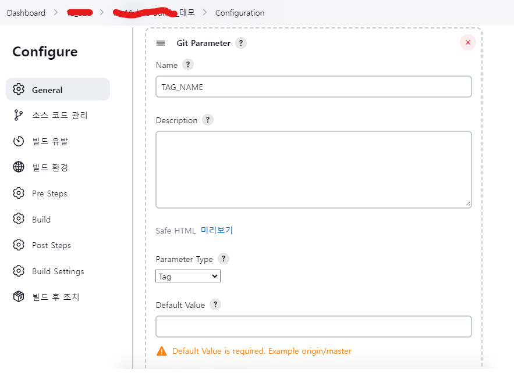Click the Name field containing TAG_NAME

[x=314, y=87]
